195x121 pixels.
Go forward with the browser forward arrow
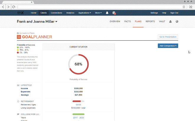8,7
